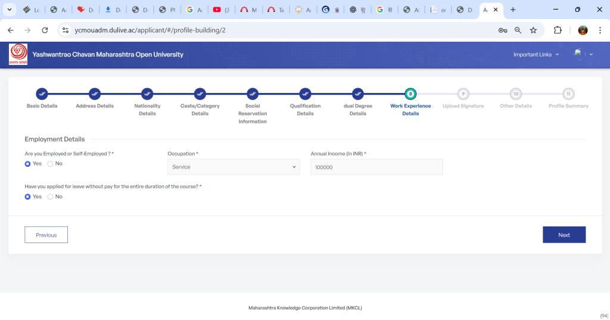Bookmark this page with star icon

[533, 30]
